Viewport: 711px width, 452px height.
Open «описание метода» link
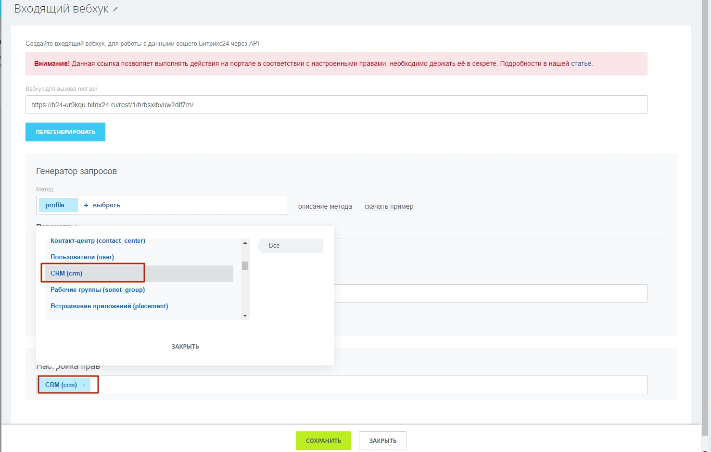pos(325,206)
